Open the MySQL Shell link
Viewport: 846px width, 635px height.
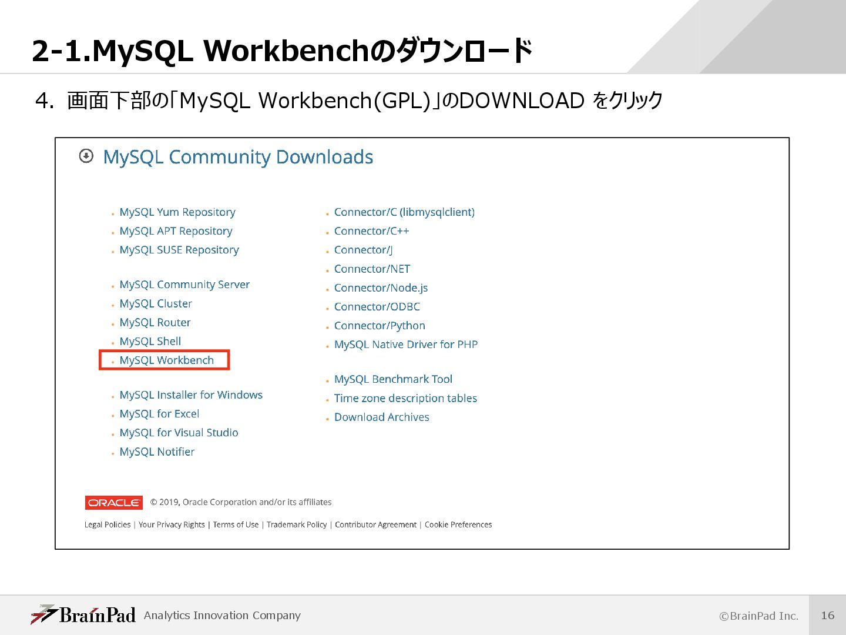(x=150, y=341)
